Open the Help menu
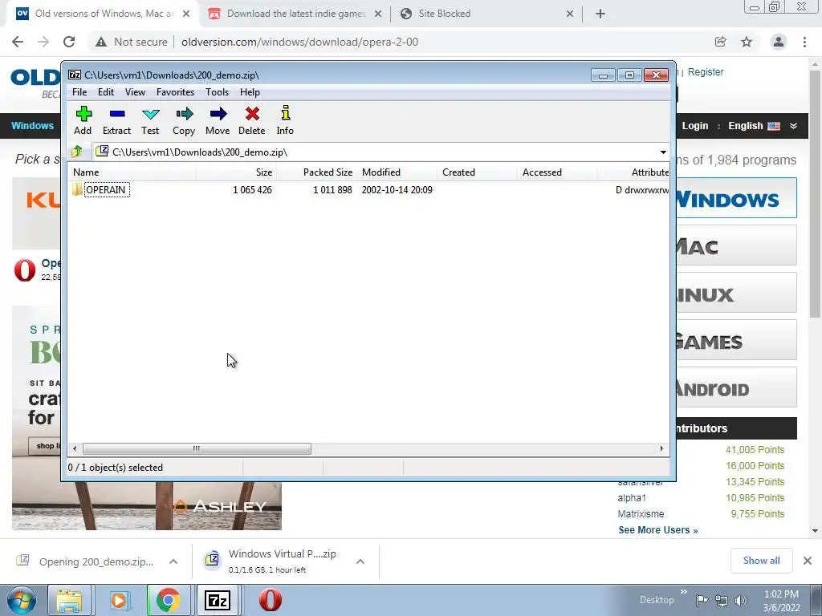The image size is (822, 616). (250, 92)
